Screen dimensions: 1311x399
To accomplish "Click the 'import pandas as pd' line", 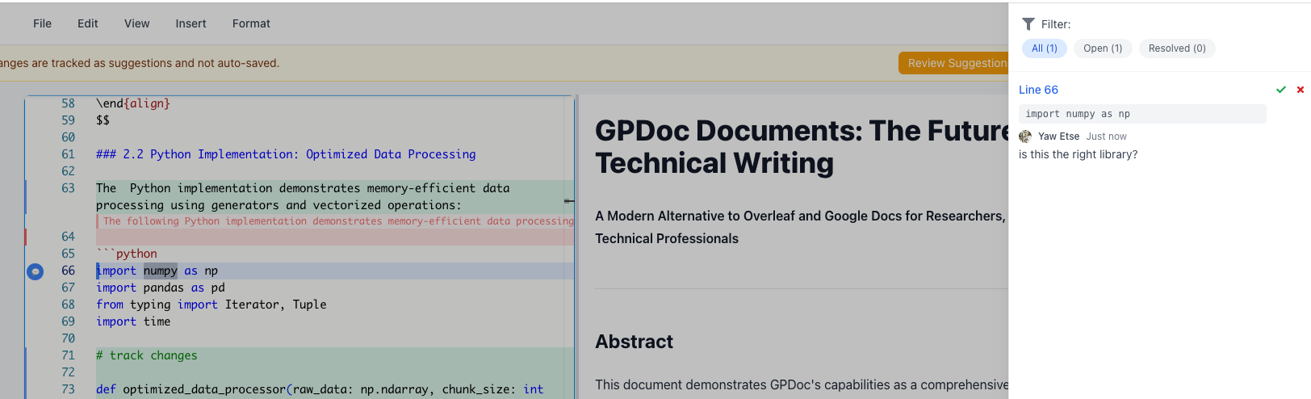I will (161, 288).
